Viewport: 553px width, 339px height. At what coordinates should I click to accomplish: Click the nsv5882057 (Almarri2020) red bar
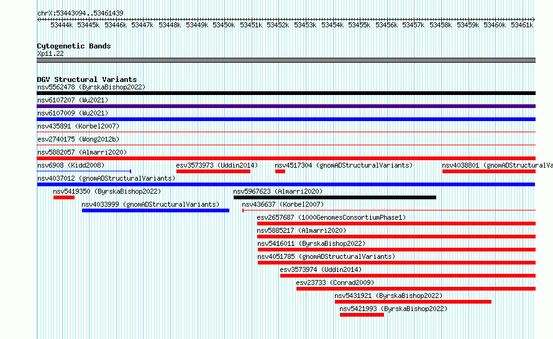286,158
